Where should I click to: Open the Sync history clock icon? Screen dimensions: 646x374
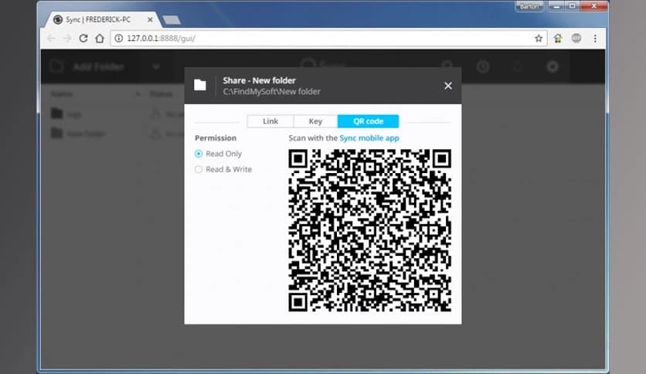[483, 66]
